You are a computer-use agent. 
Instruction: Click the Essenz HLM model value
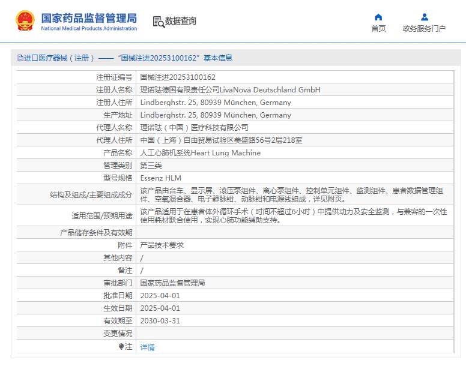(x=160, y=178)
